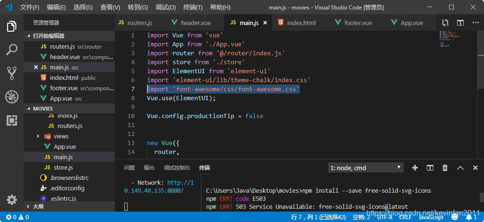
Task: Open the Search view in activity bar
Action: click(12, 50)
